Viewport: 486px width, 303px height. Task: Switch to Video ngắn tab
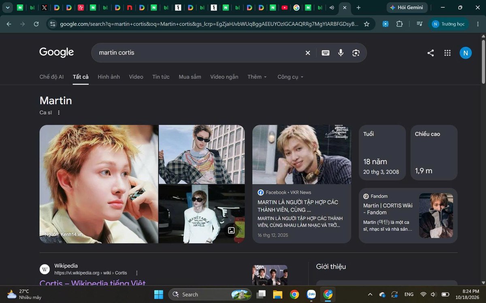click(224, 77)
